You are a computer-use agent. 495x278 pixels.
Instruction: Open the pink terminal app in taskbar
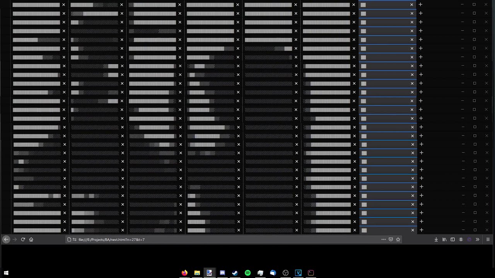tap(311, 273)
